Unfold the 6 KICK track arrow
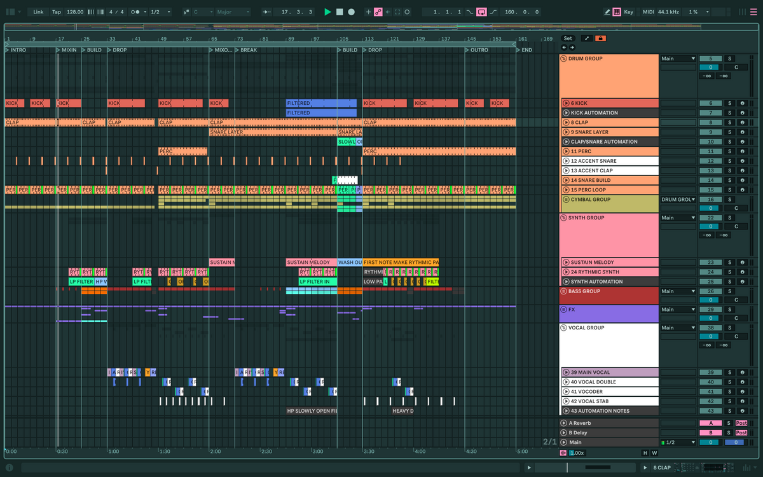The height and width of the screenshot is (477, 763). pos(565,103)
